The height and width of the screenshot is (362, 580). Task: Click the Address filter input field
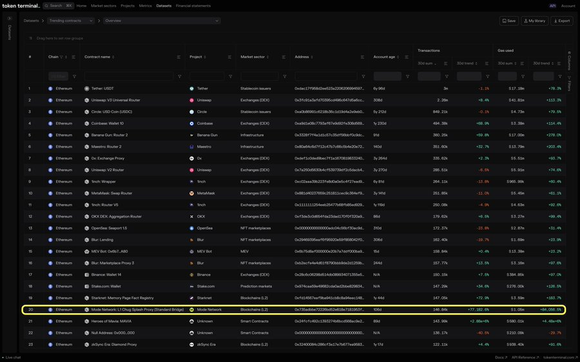coord(326,77)
